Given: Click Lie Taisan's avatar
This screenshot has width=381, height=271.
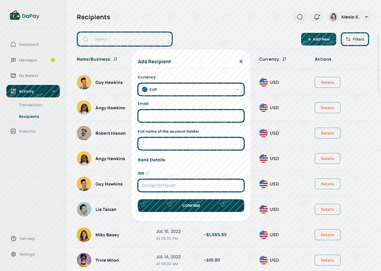Looking at the screenshot, I should tap(84, 209).
